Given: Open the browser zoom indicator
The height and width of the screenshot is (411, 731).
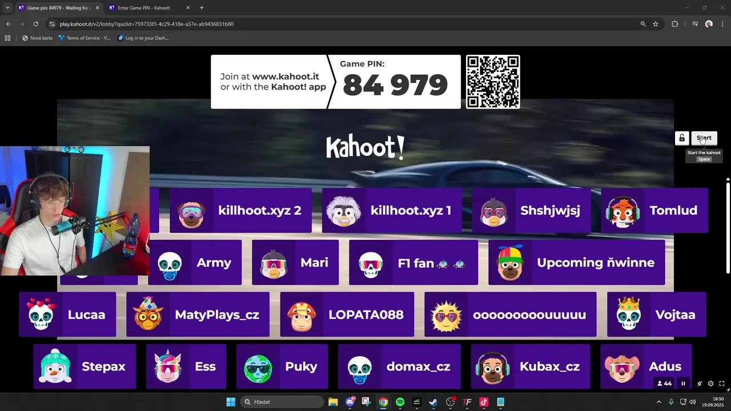Looking at the screenshot, I should coord(643,24).
